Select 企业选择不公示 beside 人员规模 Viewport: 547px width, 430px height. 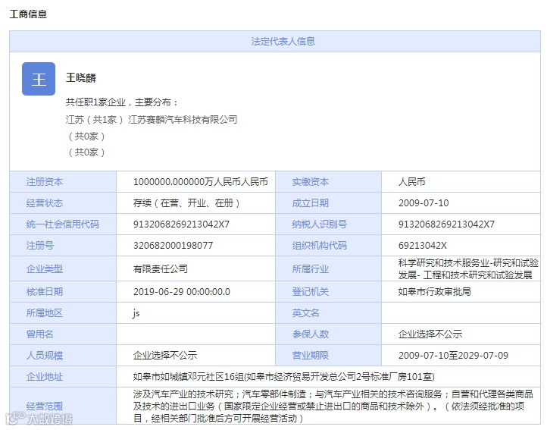click(x=165, y=356)
